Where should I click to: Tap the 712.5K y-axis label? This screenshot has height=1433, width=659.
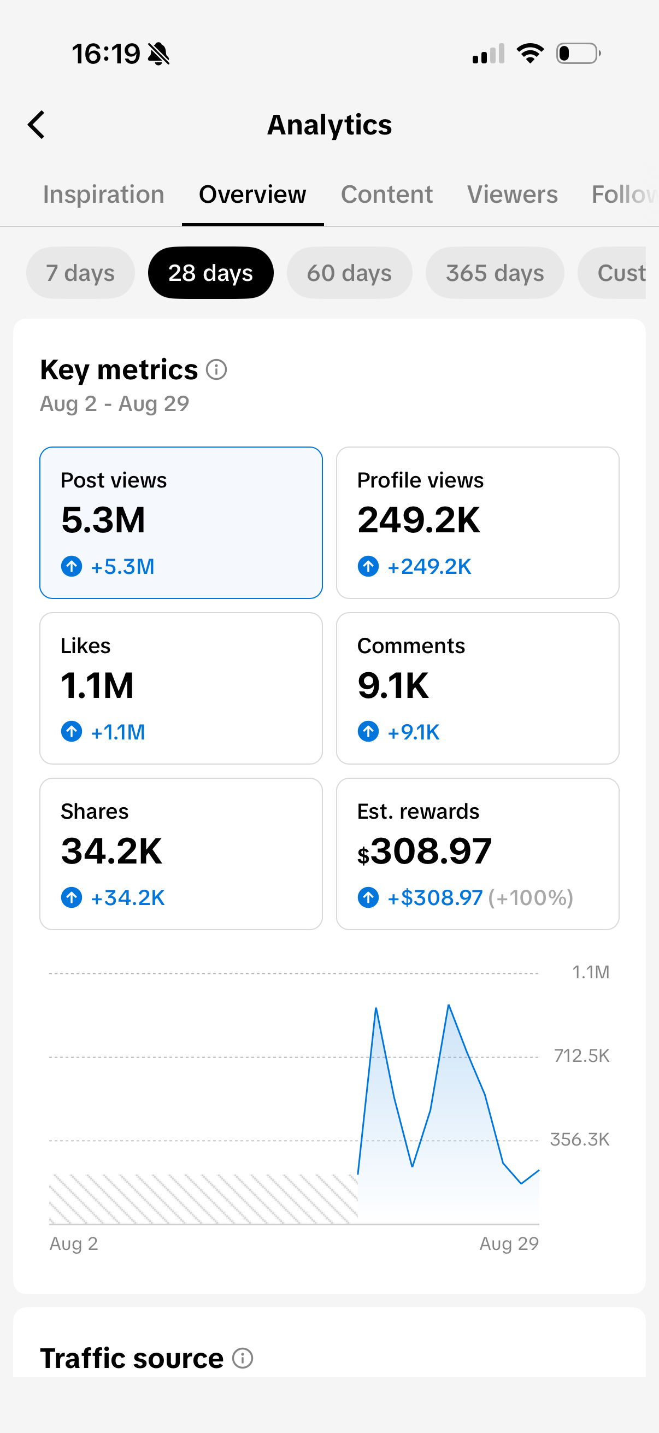point(582,1055)
